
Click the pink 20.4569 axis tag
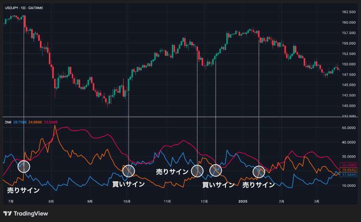pyautogui.click(x=349, y=165)
